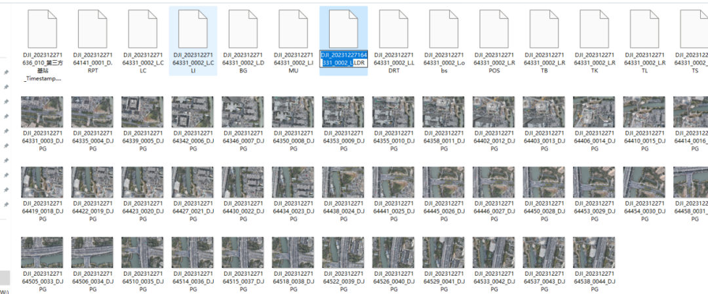This screenshot has height=294, width=708.
Task: Select image thumbnail 0020_D.JPG
Action: point(142,182)
